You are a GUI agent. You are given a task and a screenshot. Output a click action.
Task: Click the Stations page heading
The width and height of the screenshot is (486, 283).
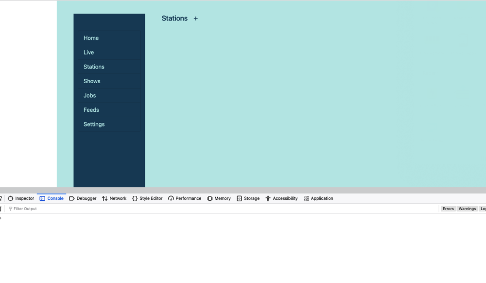pos(174,18)
